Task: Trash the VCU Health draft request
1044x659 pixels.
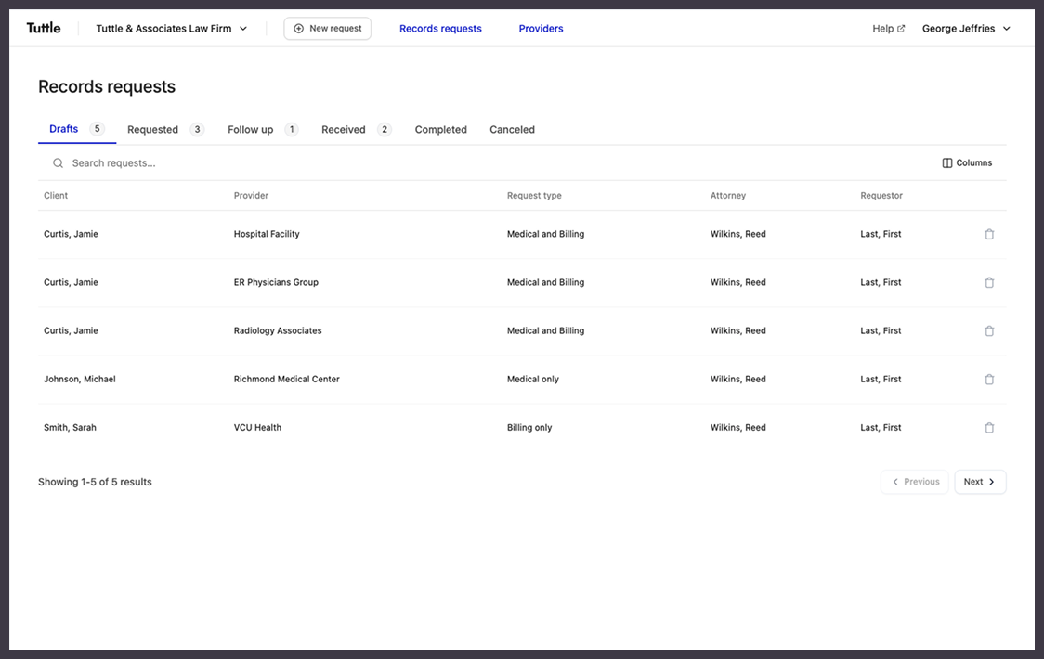Action: pyautogui.click(x=989, y=428)
